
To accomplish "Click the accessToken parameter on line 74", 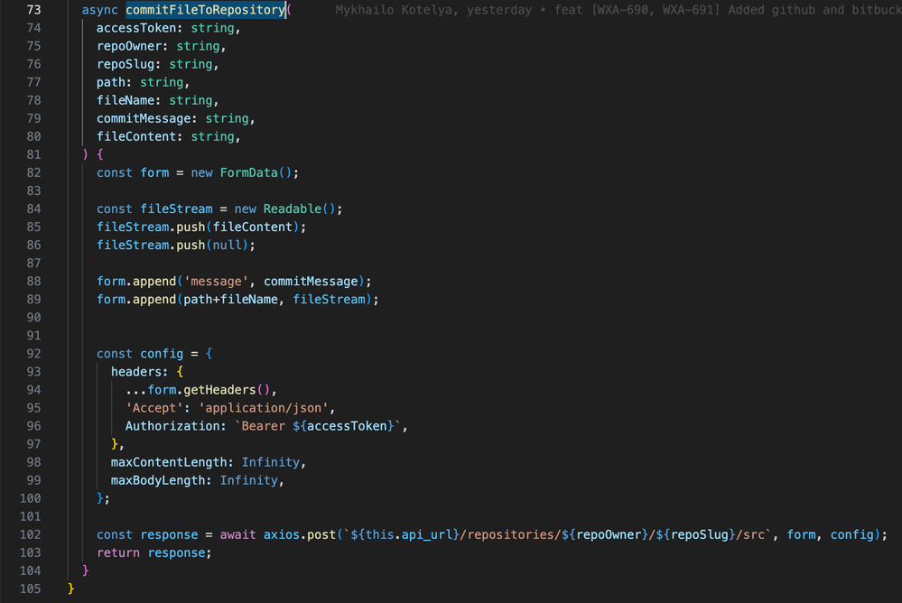I will pyautogui.click(x=134, y=27).
